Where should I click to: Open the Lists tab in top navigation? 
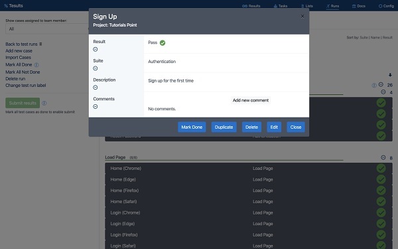pos(307,6)
